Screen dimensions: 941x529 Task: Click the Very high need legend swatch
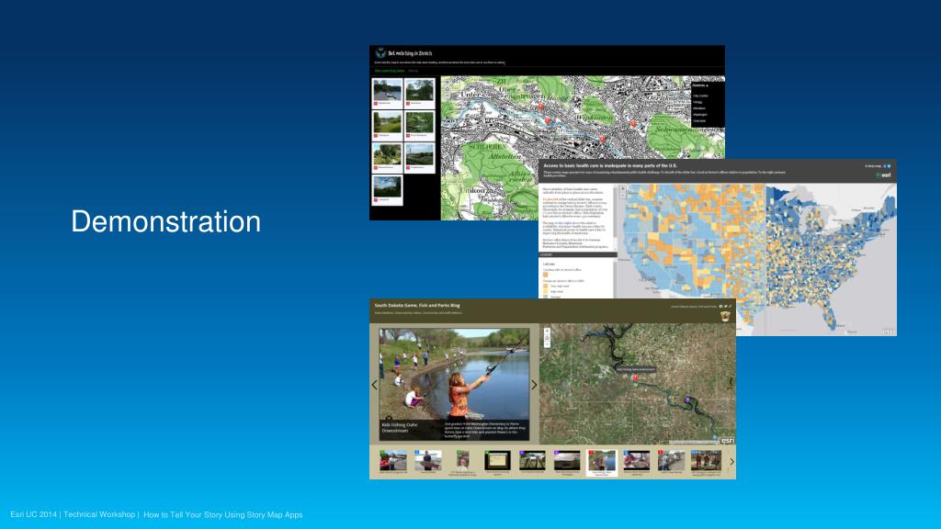(x=546, y=287)
